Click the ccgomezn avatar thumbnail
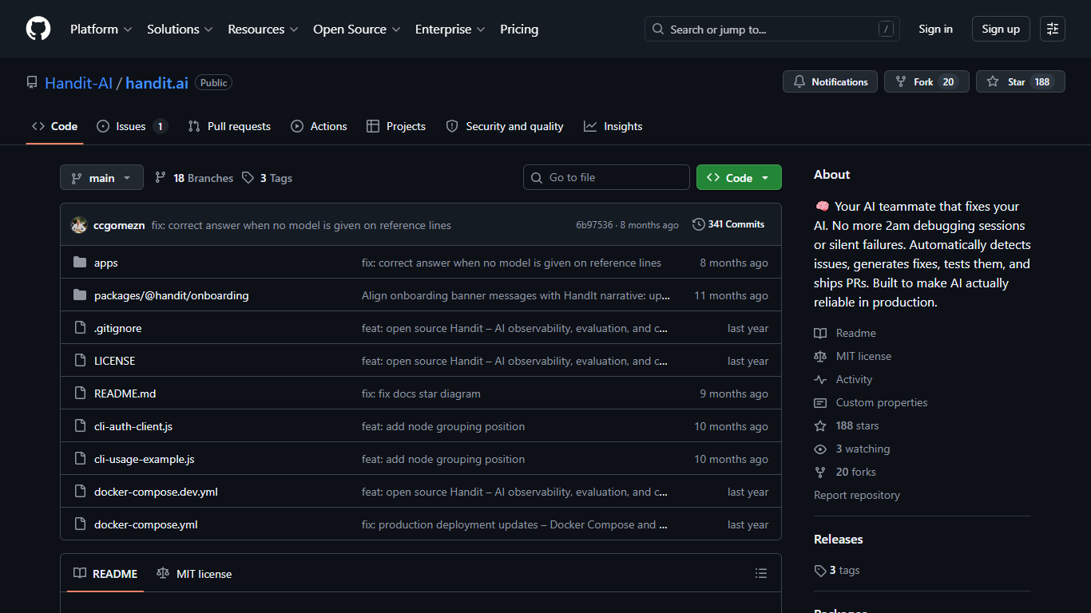Screen dimensions: 1091x613 tap(78, 225)
